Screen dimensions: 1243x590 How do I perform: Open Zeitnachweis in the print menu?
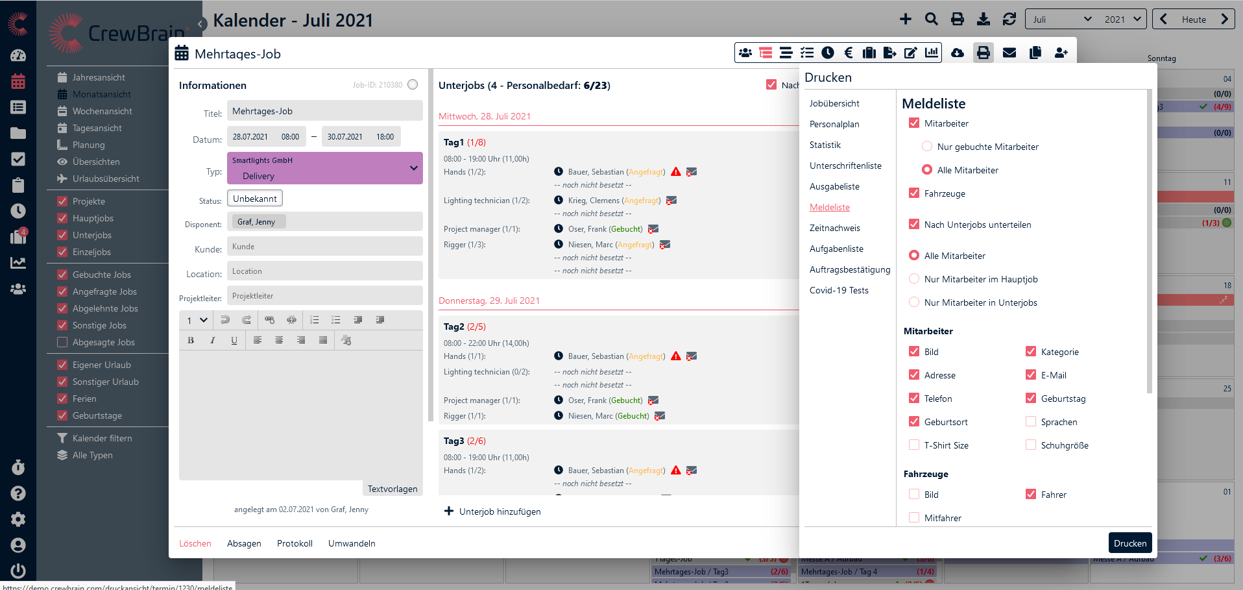click(834, 228)
